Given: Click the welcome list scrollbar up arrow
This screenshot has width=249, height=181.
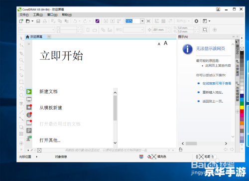Looking at the screenshot, I should 115,93.
